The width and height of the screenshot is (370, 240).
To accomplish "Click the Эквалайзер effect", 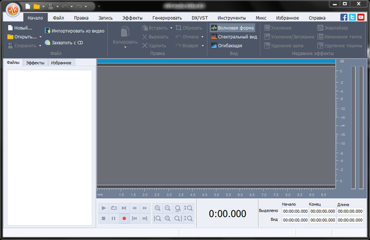I will 333,28.
